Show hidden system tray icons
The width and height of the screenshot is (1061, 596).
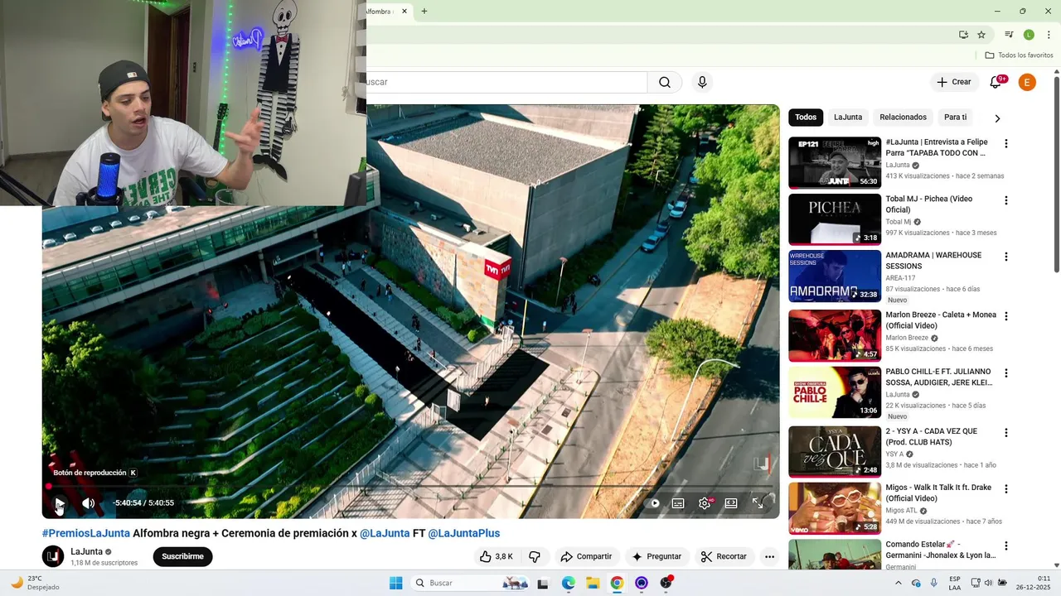click(898, 583)
